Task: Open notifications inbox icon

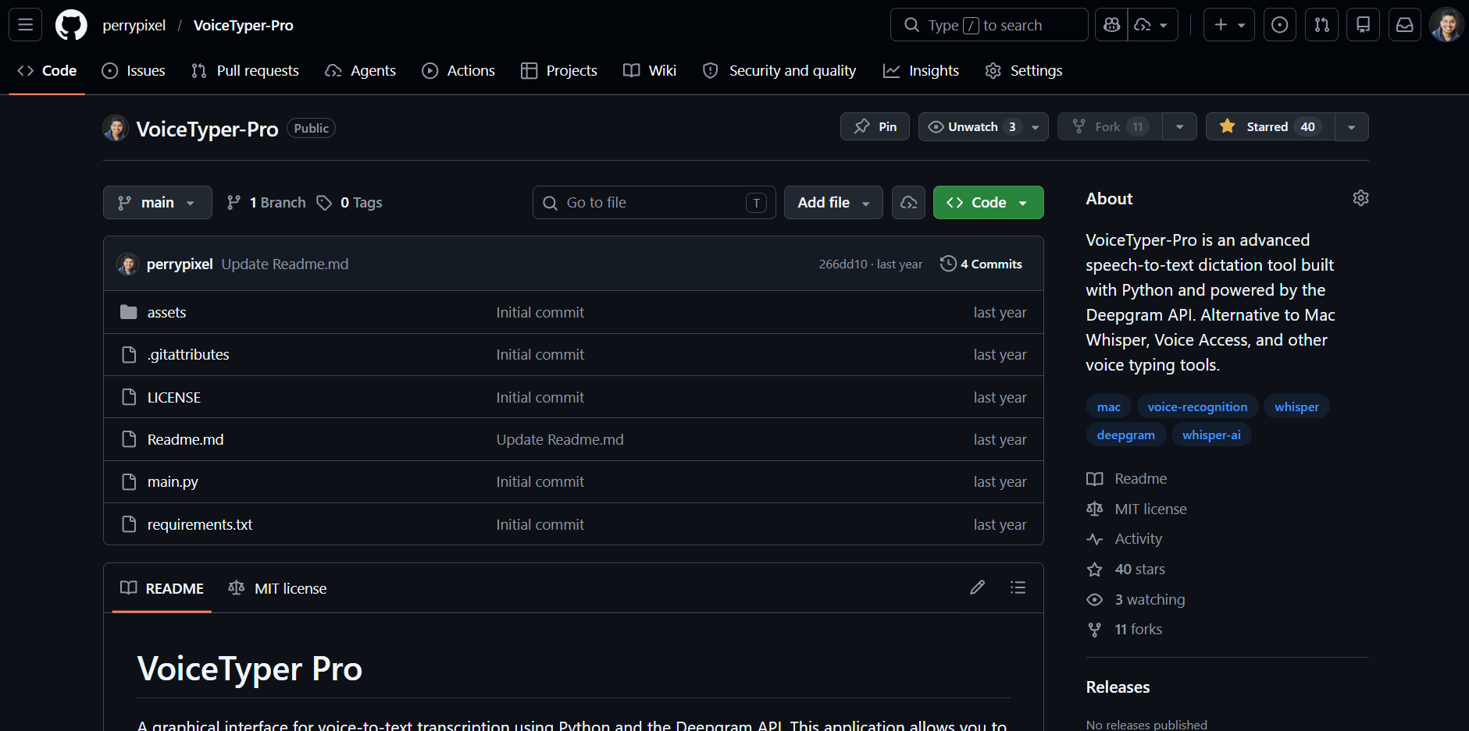Action: tap(1404, 25)
